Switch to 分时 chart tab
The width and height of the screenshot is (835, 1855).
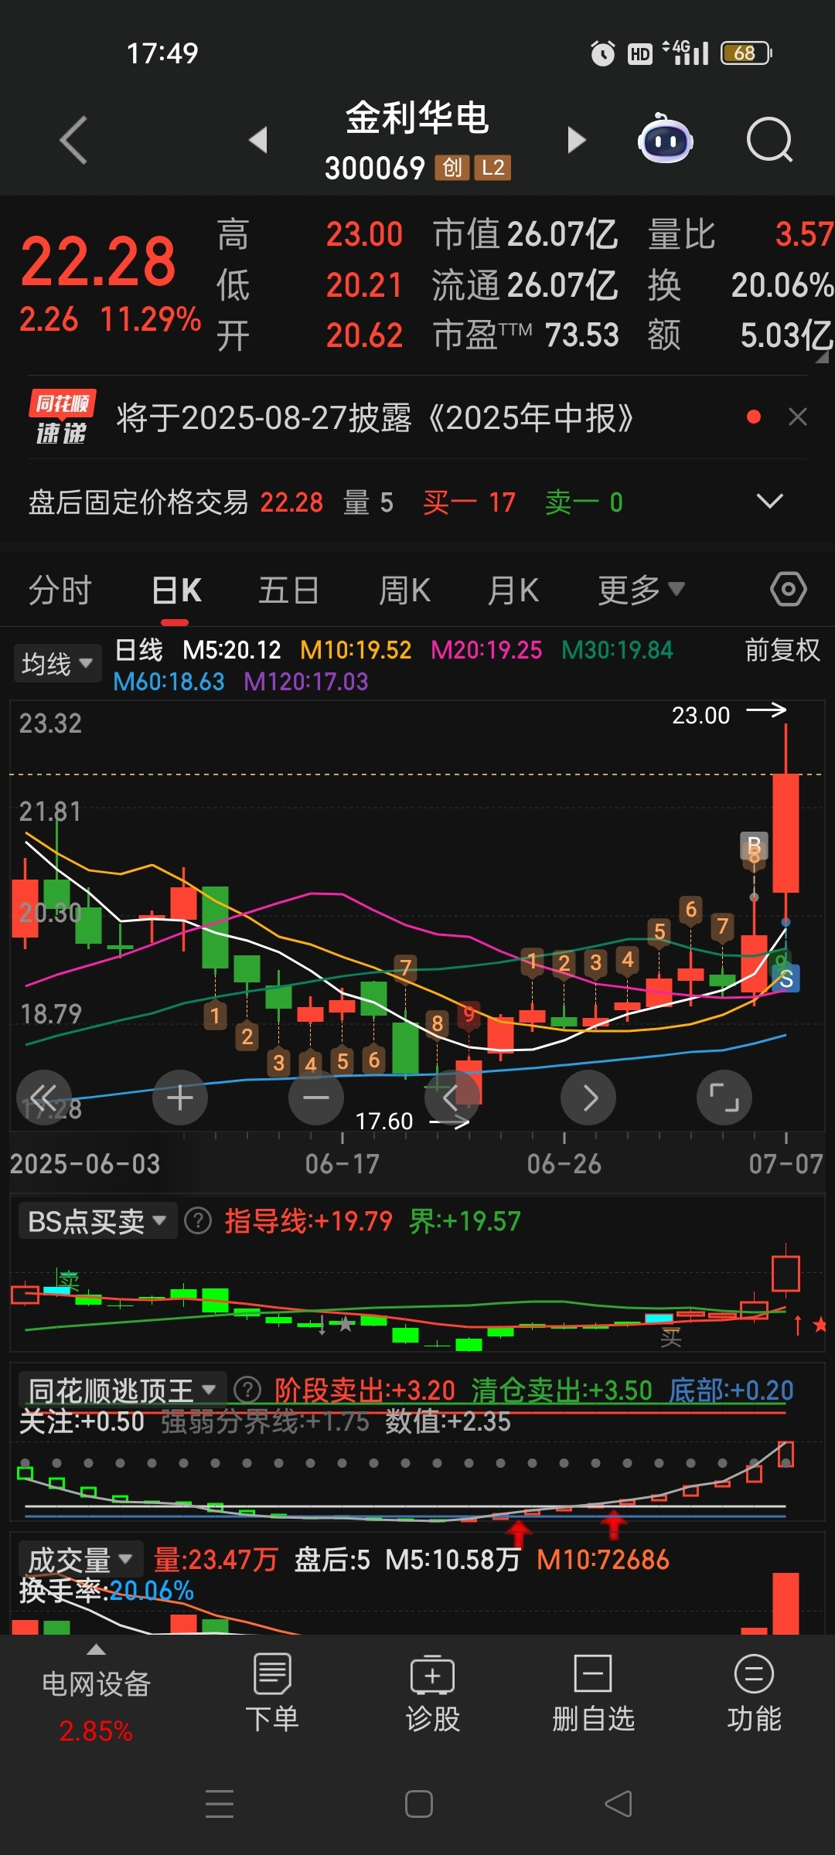[60, 591]
